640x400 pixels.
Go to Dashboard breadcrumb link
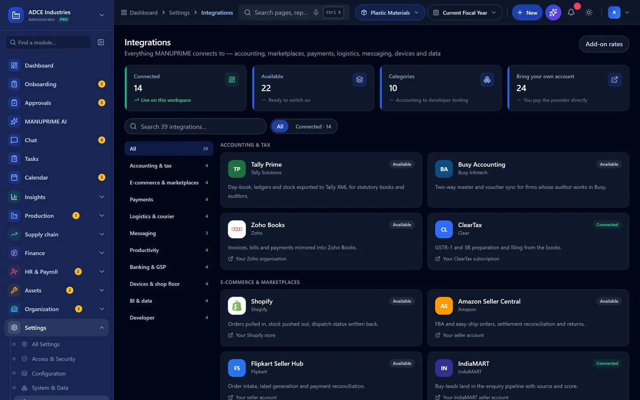coord(139,12)
